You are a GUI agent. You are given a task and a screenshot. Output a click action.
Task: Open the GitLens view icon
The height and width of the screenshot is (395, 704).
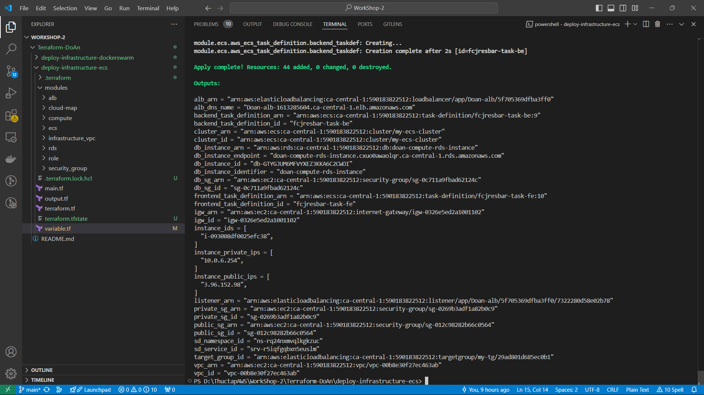click(11, 181)
